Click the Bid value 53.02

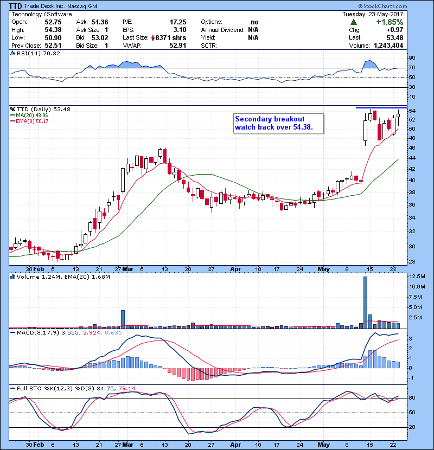click(x=100, y=37)
